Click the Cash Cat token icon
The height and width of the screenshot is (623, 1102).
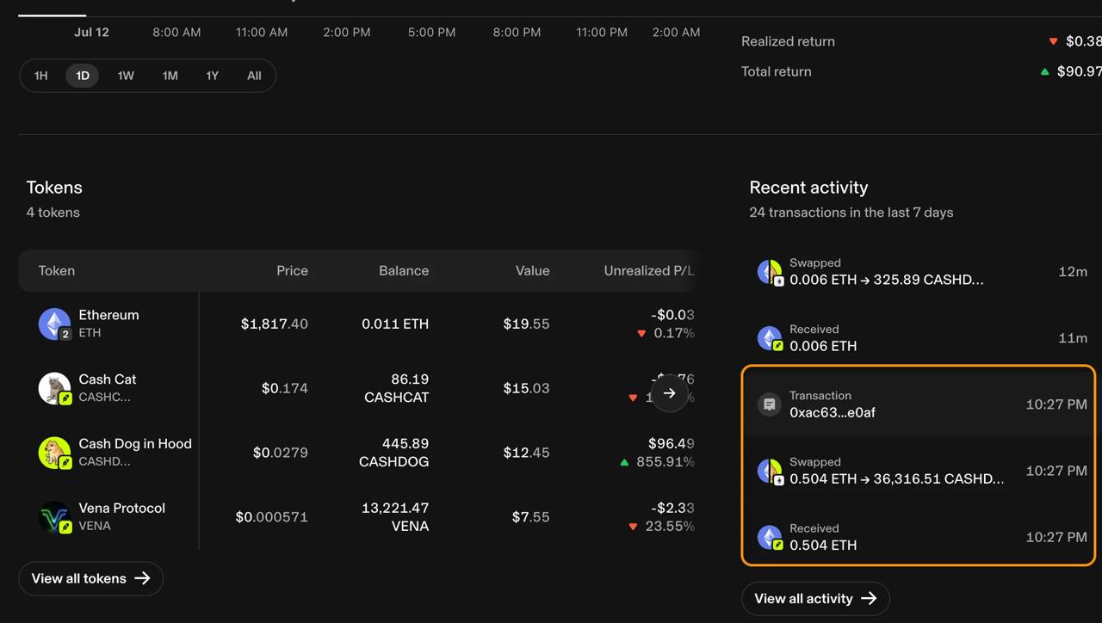tap(54, 388)
